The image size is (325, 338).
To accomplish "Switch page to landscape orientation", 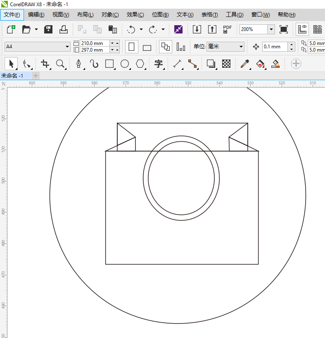I will [x=147, y=47].
